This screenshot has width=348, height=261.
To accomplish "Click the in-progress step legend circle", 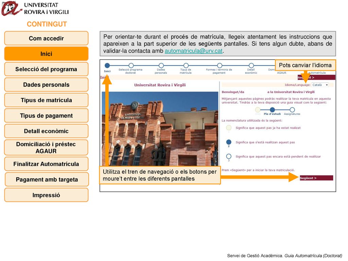I will [x=229, y=142].
